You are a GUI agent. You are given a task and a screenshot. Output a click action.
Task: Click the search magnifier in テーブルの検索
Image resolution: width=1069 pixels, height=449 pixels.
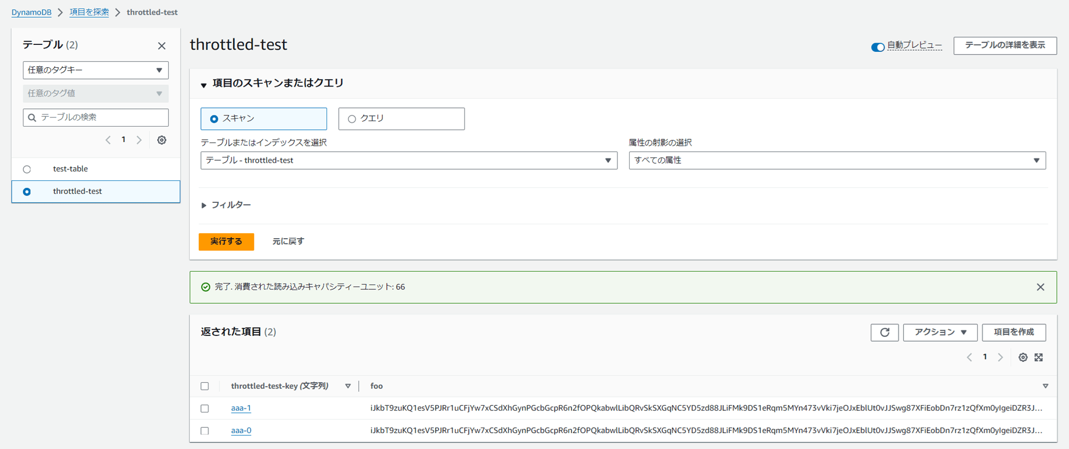[x=32, y=117]
